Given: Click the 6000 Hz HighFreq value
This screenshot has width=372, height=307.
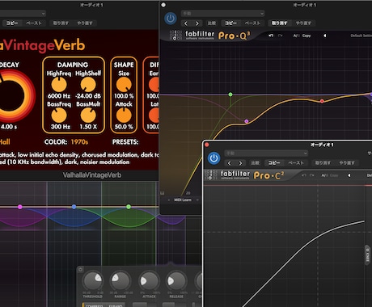Looking at the screenshot, I should 59,96.
